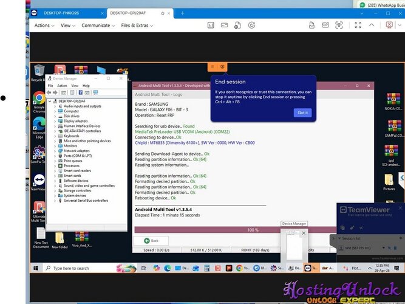405x304 pixels.
Task: Click the ROHIT (183 days) status field
Action: (255, 250)
